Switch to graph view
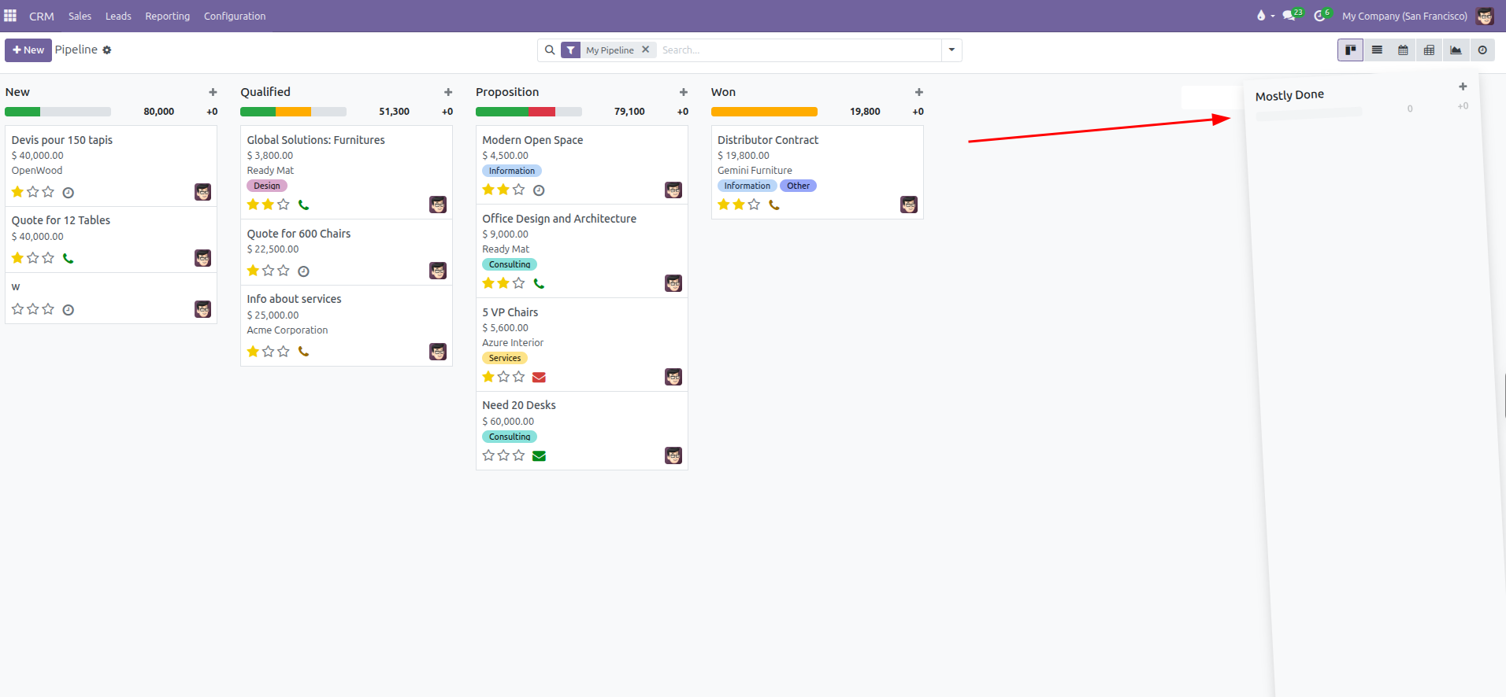 coord(1456,50)
